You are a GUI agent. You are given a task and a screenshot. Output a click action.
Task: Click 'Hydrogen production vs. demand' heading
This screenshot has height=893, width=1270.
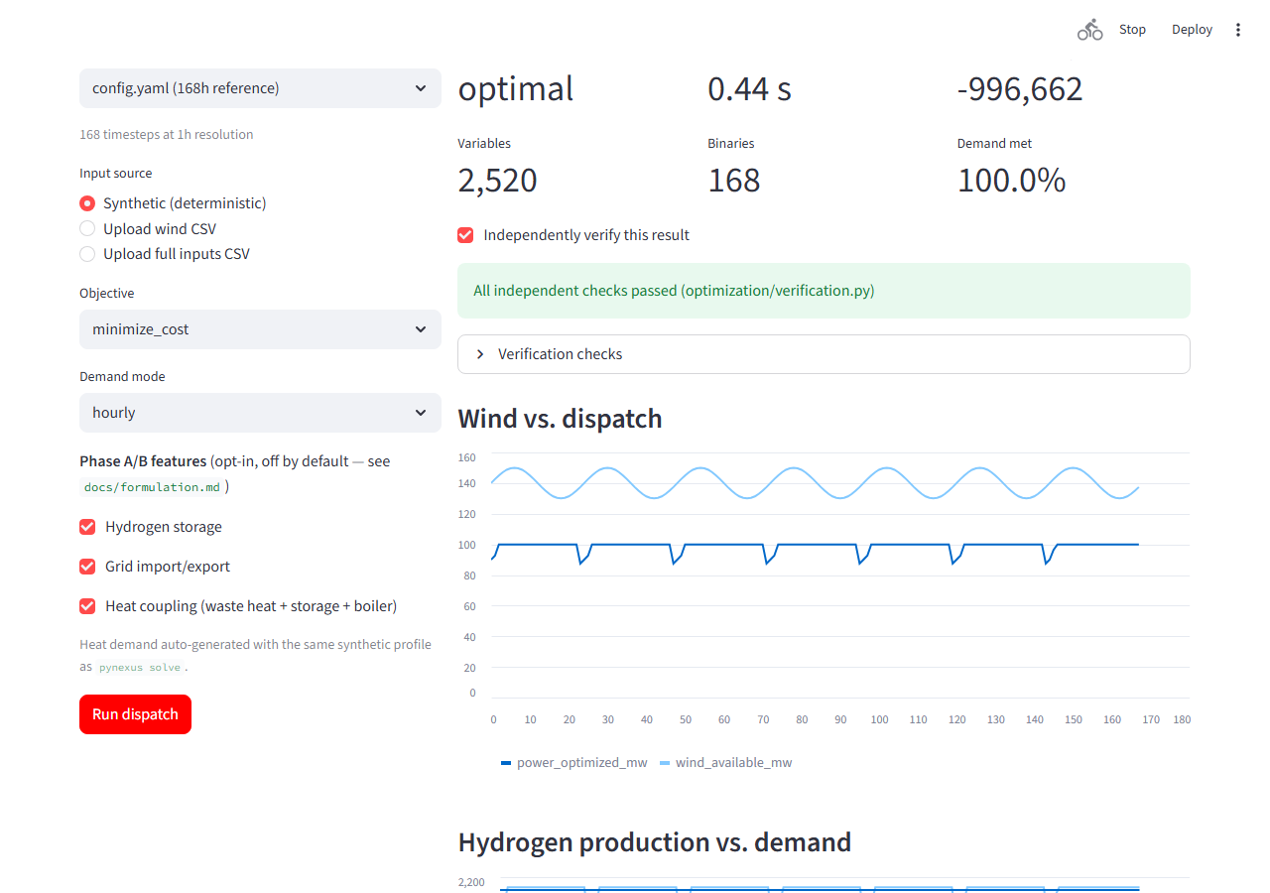click(x=655, y=842)
